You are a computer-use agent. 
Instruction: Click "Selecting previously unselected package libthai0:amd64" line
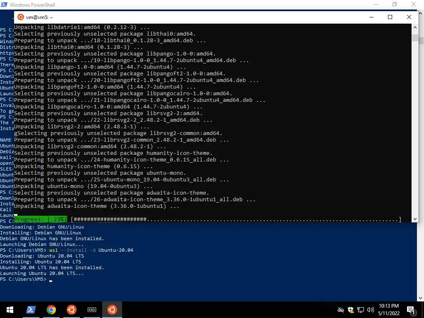coord(105,34)
